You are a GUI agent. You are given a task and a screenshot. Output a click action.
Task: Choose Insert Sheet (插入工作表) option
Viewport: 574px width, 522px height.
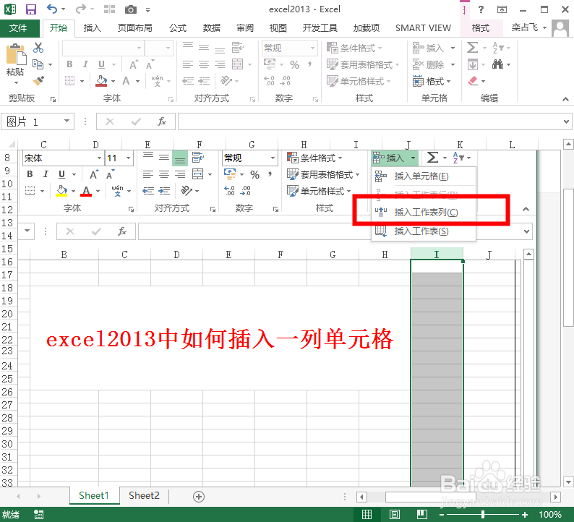coord(424,231)
